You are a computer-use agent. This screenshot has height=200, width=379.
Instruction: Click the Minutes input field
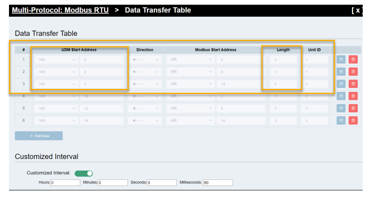113,182
